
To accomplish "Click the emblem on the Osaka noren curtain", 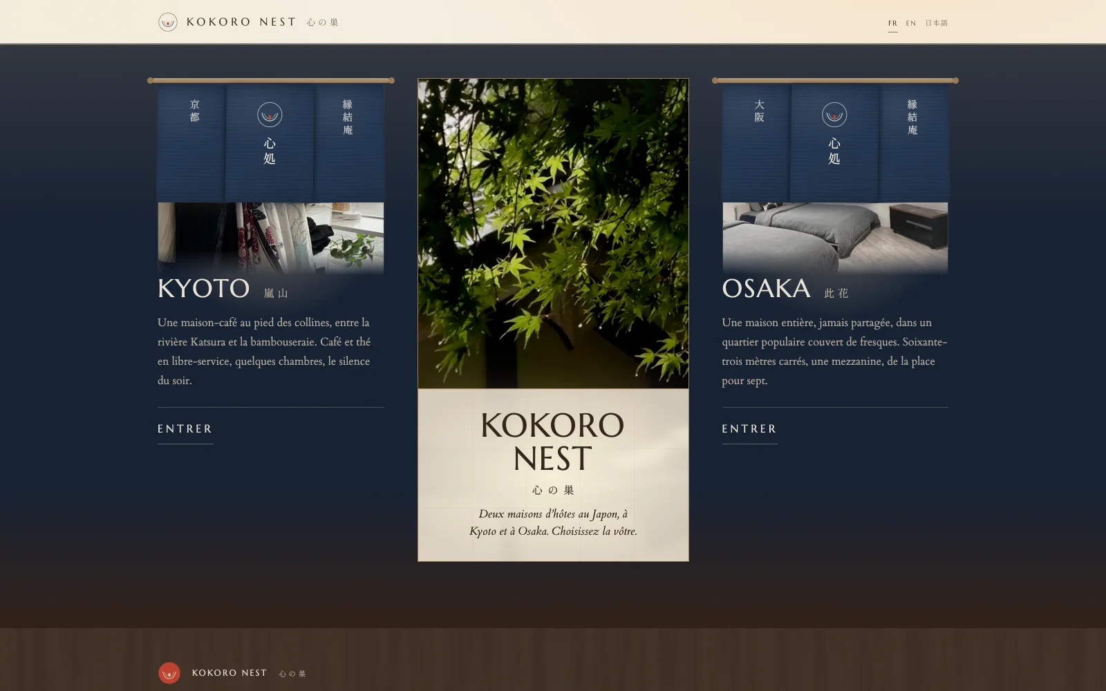I will click(834, 115).
